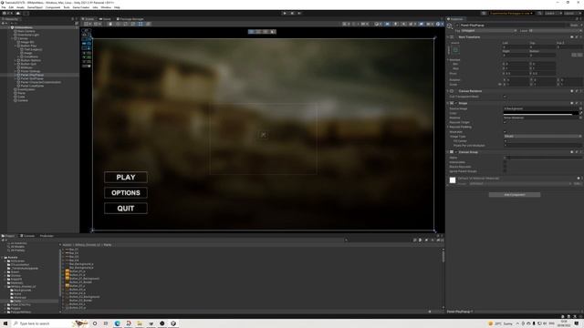This screenshot has width=584, height=328.
Task: Toggle the Maskable checkbox
Action: pos(505,131)
